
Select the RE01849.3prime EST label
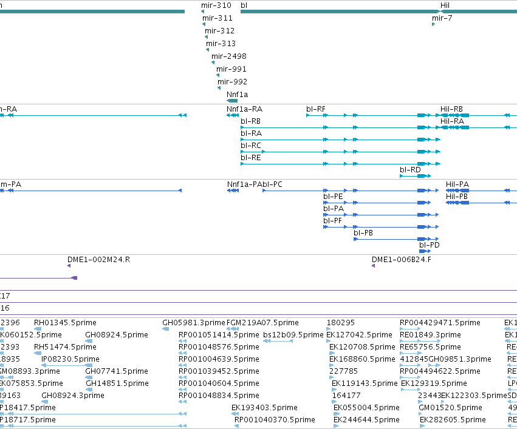(430, 335)
